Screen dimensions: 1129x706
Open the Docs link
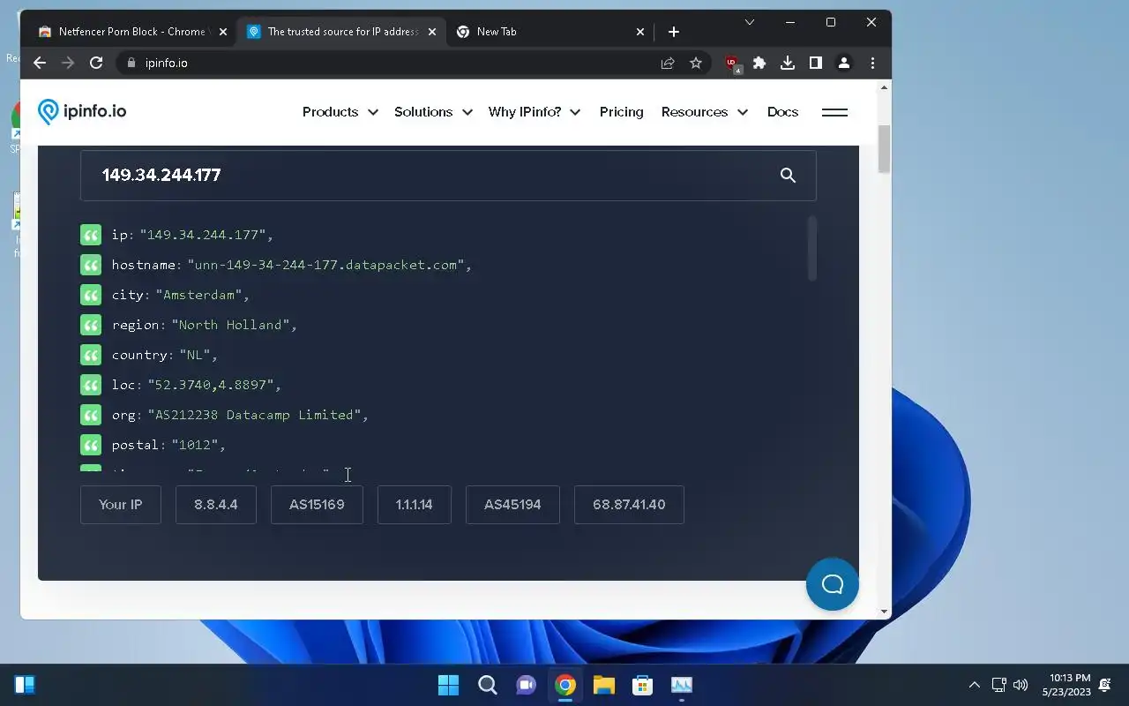782,112
